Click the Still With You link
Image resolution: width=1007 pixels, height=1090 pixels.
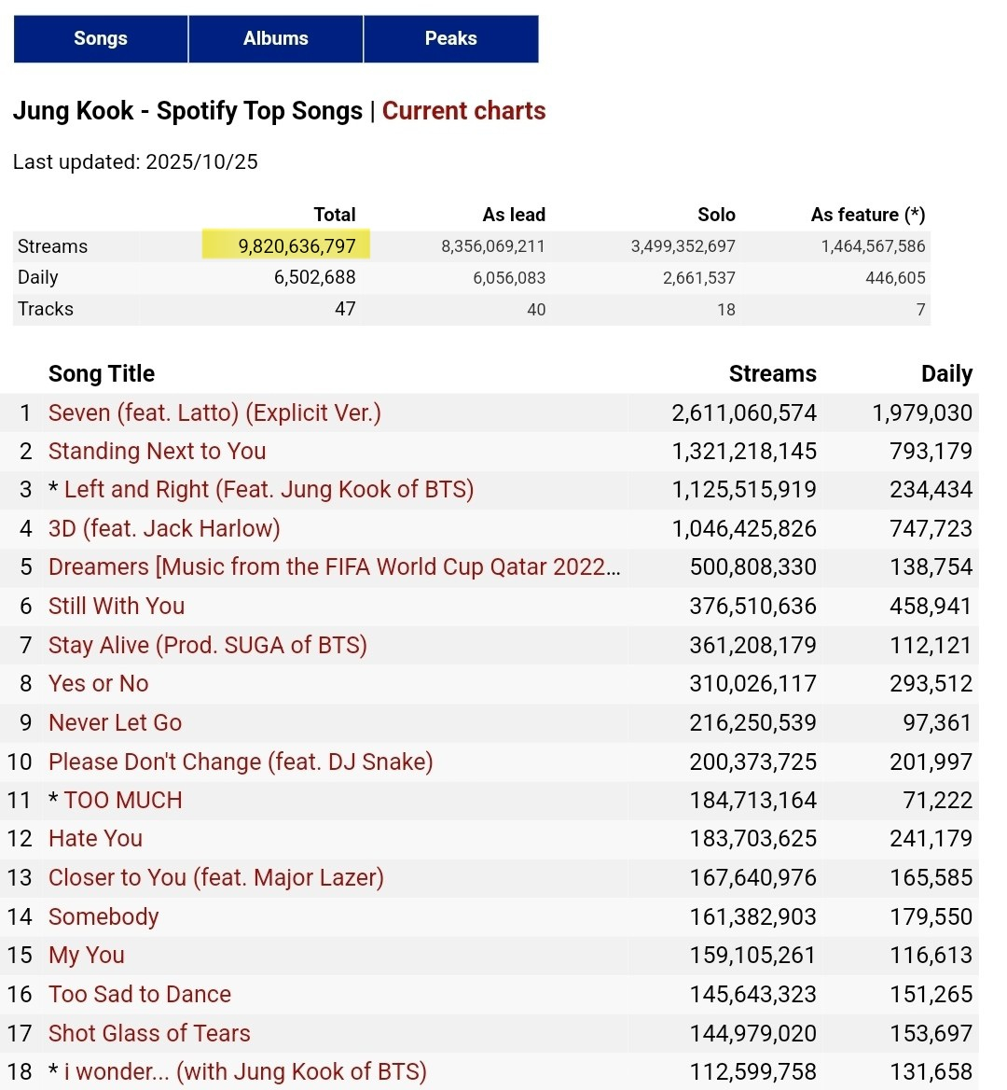[x=117, y=607]
